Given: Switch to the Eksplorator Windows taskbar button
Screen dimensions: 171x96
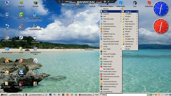Looking at the screenshot, I should [x=16, y=95].
